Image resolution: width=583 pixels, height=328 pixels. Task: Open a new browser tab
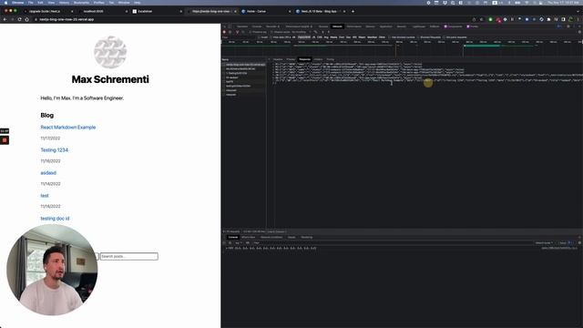(x=353, y=11)
